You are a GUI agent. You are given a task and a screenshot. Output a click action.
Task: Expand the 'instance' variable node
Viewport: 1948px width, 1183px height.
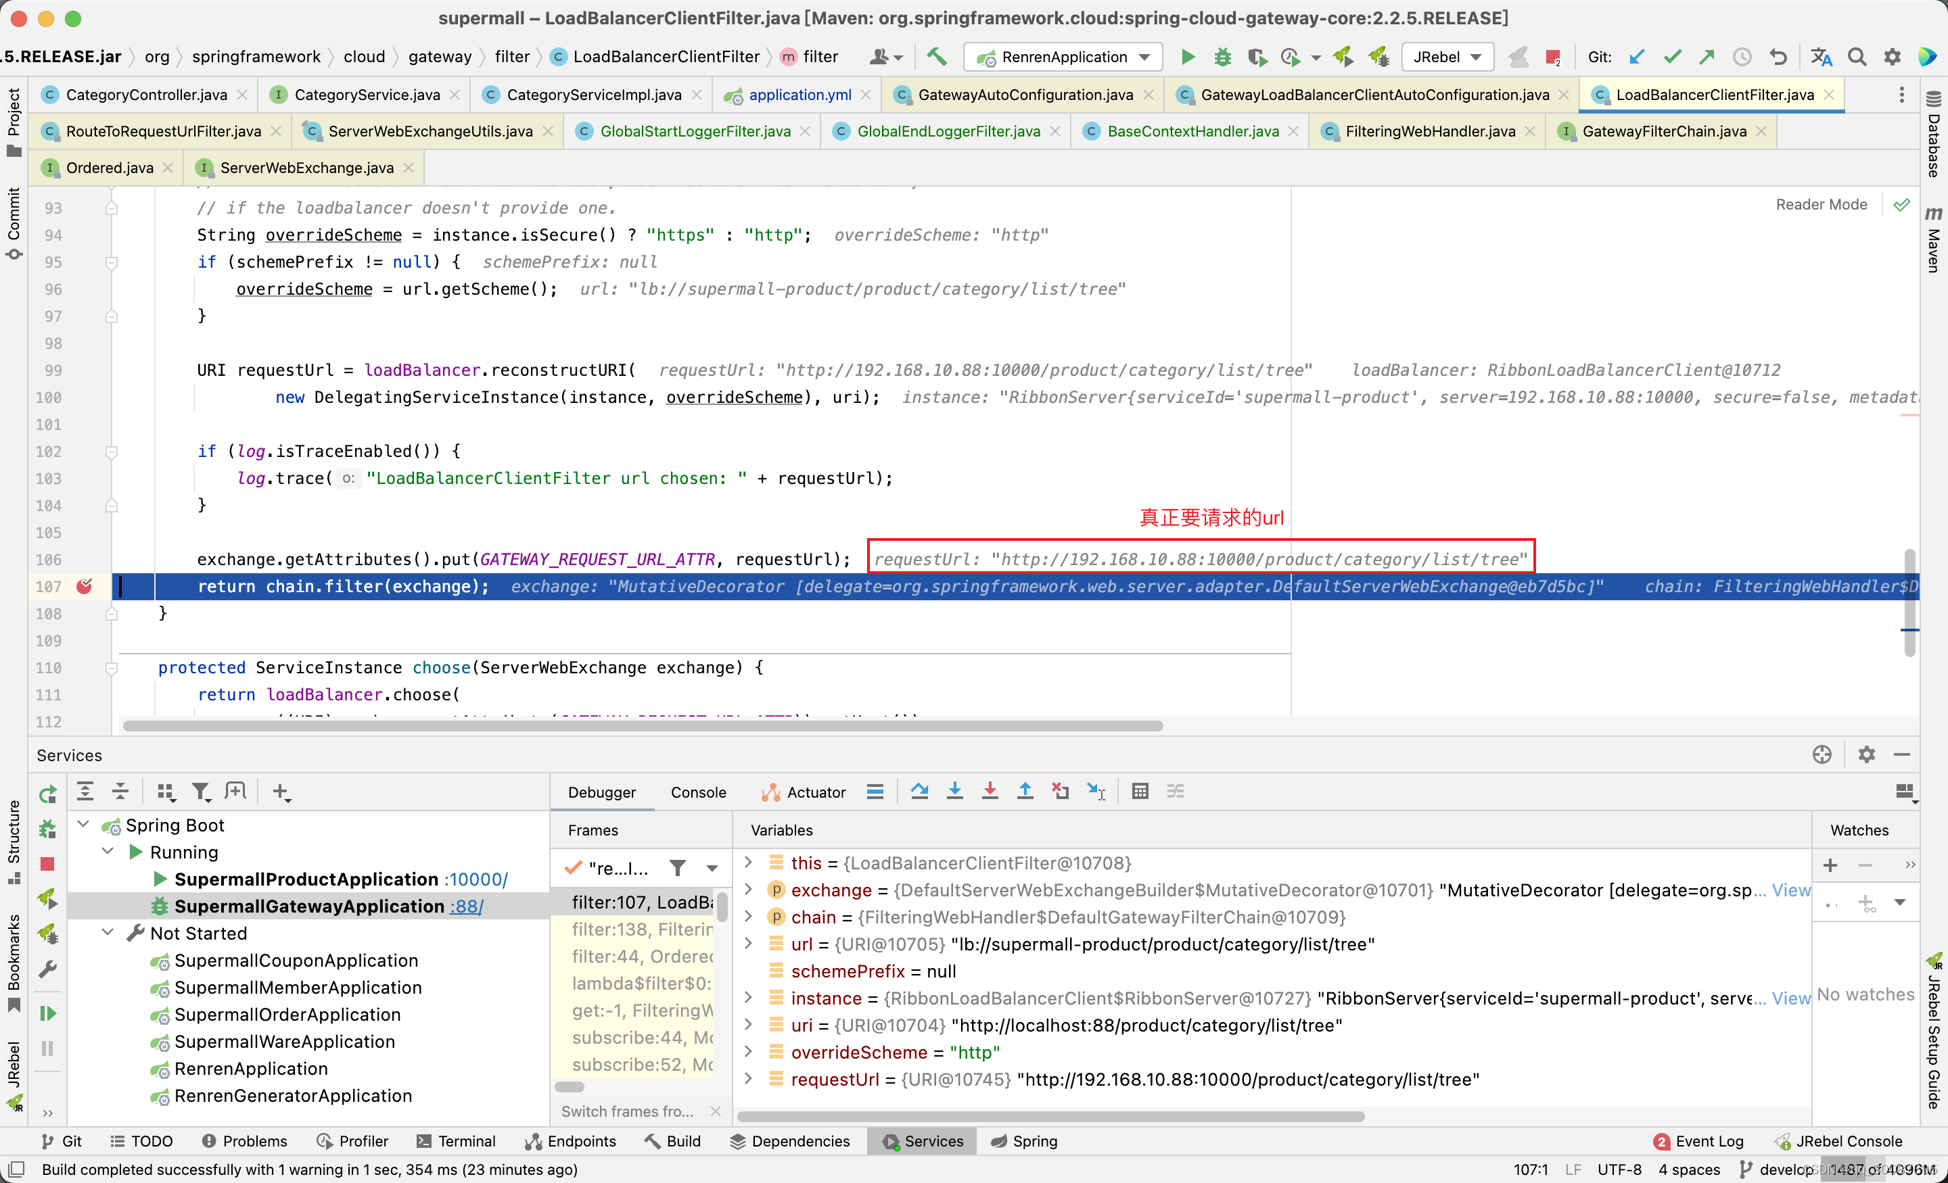pyautogui.click(x=749, y=997)
